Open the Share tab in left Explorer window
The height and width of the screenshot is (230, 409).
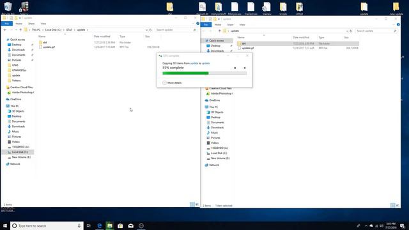(31, 24)
